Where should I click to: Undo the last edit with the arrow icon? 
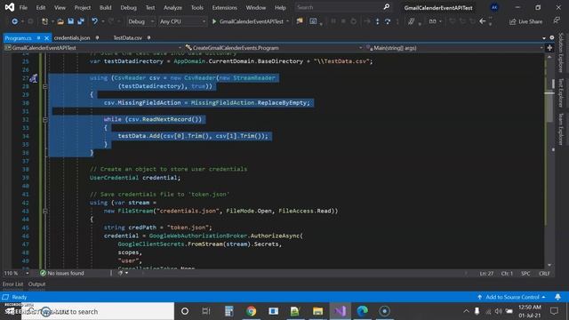(x=95, y=21)
